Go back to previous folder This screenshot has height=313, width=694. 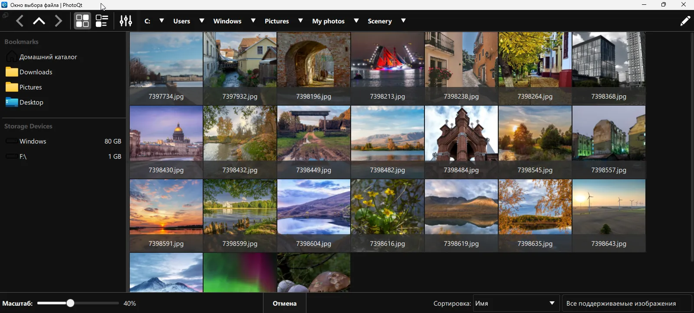(x=20, y=21)
